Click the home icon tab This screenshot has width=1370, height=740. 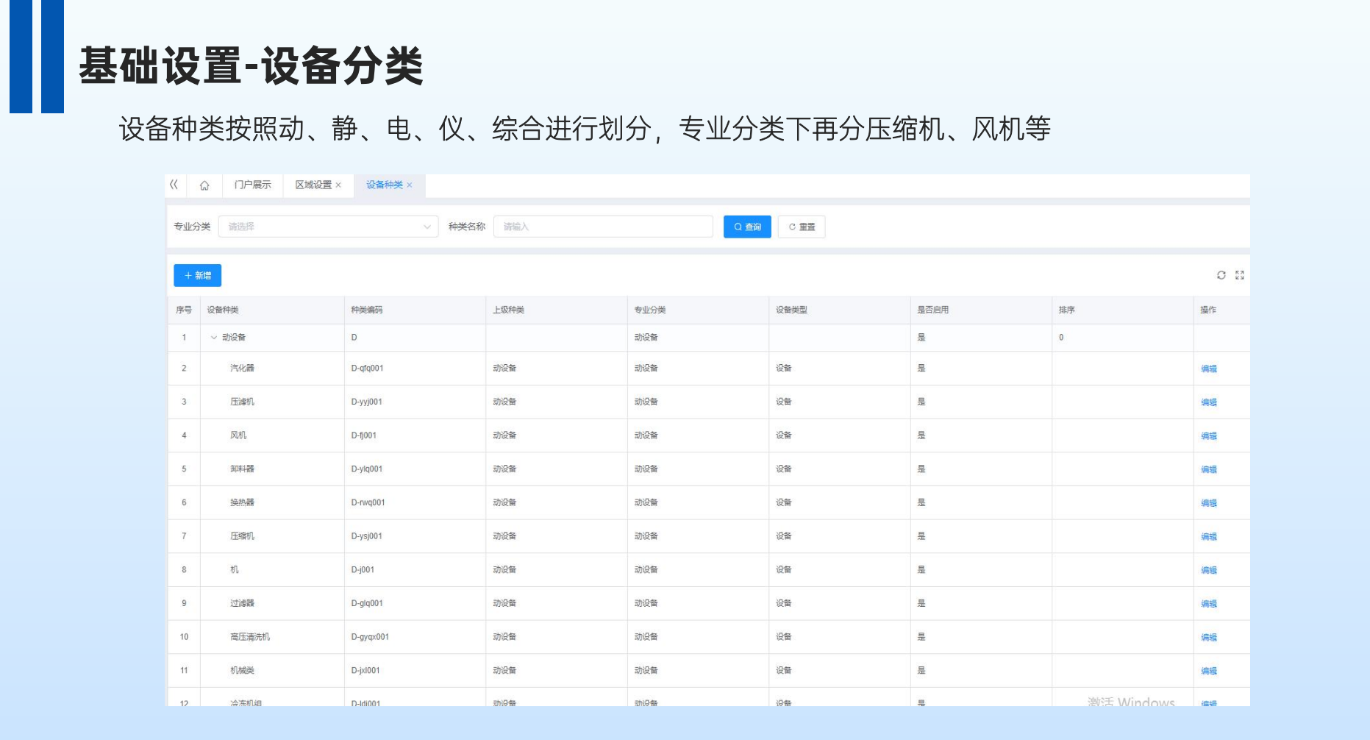coord(204,185)
